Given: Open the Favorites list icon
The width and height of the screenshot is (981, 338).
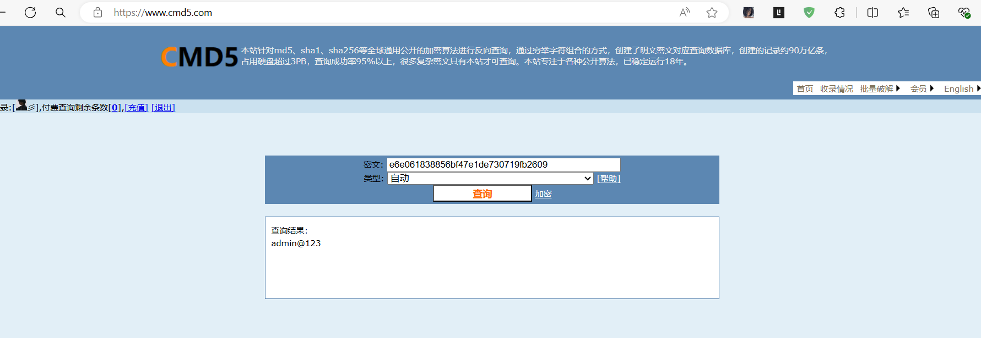Looking at the screenshot, I should [x=903, y=12].
